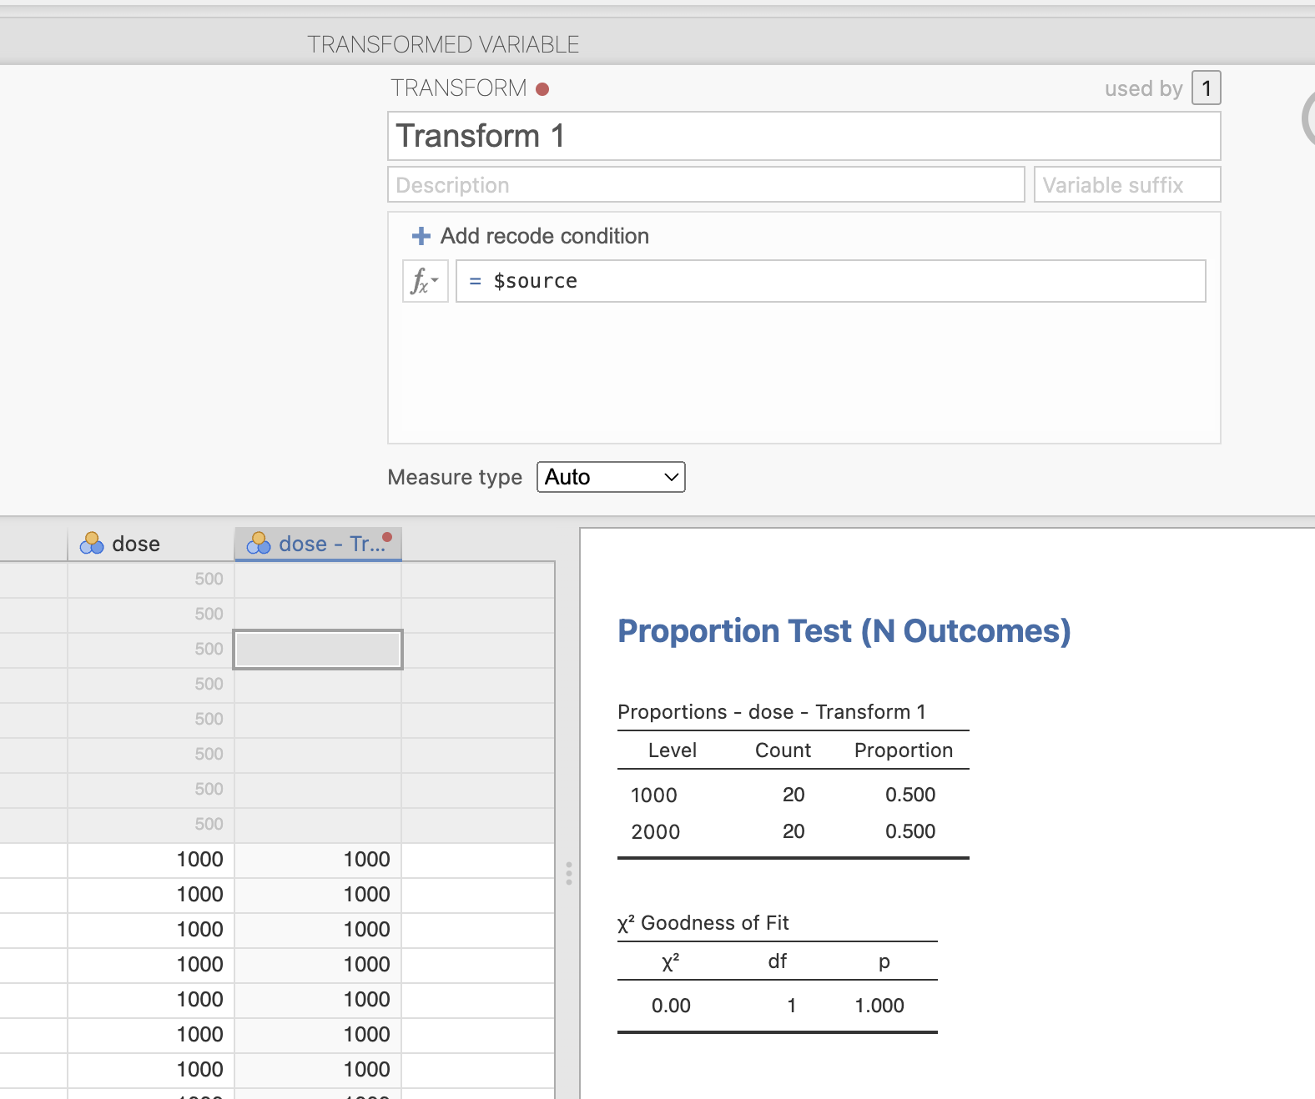This screenshot has height=1099, width=1315.
Task: Click the Variable suffix field
Action: click(1126, 185)
